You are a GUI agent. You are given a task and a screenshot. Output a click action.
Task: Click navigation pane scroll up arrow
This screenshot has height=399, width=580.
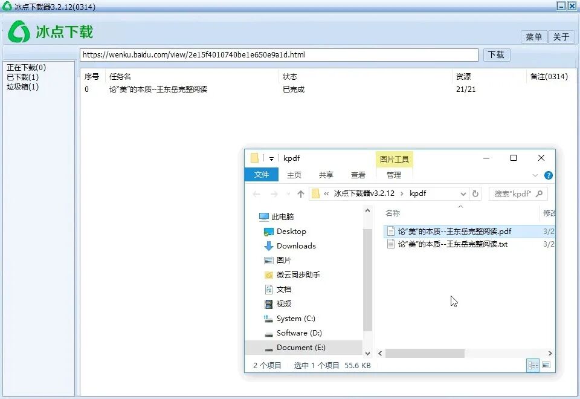367,210
